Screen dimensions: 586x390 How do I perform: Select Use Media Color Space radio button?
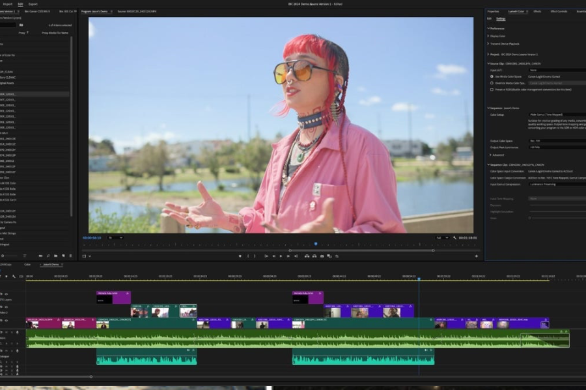(x=492, y=77)
